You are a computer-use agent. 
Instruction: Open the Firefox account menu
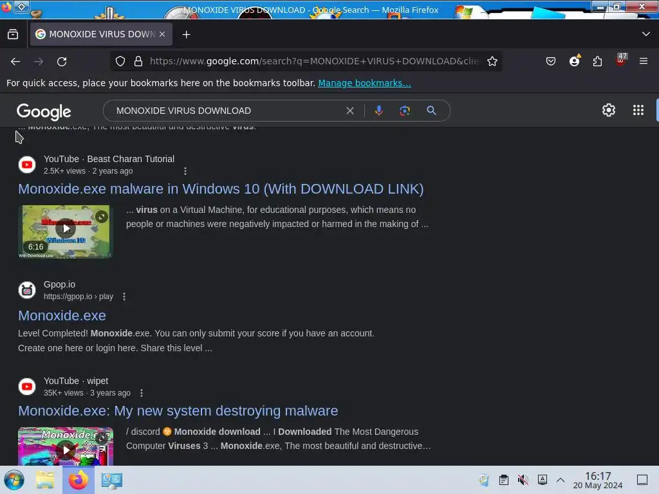click(x=574, y=61)
